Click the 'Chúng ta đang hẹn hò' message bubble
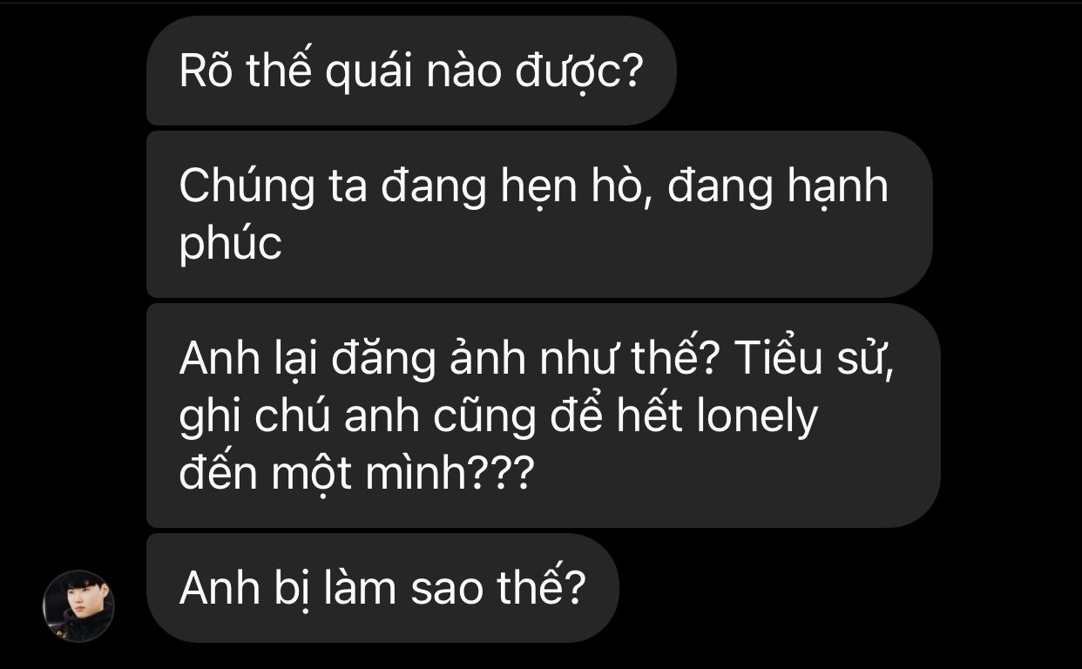The image size is (1082, 669). pos(539,214)
